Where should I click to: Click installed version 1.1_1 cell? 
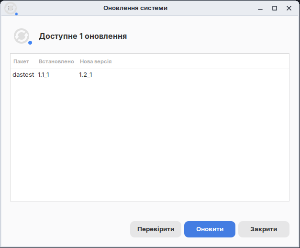pos(44,75)
